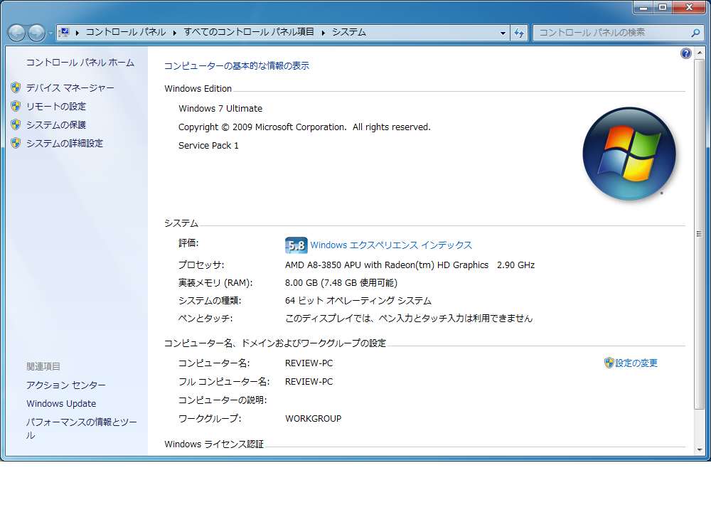Image resolution: width=711 pixels, height=512 pixels.
Task: Expand arrow after コントロール パネル breadcrumb
Action: tap(175, 33)
